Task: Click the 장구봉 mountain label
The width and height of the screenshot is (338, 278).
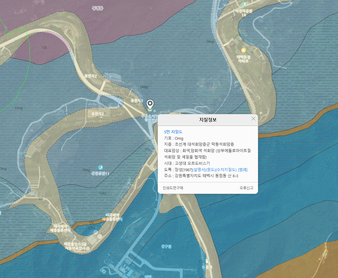Action: [166, 247]
